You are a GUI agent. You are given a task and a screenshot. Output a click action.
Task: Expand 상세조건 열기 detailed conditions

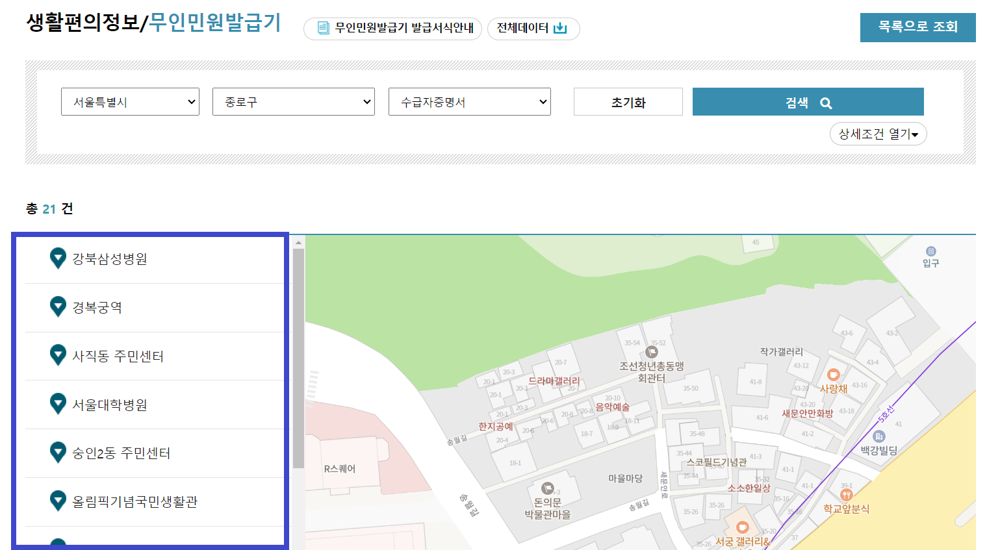point(878,133)
